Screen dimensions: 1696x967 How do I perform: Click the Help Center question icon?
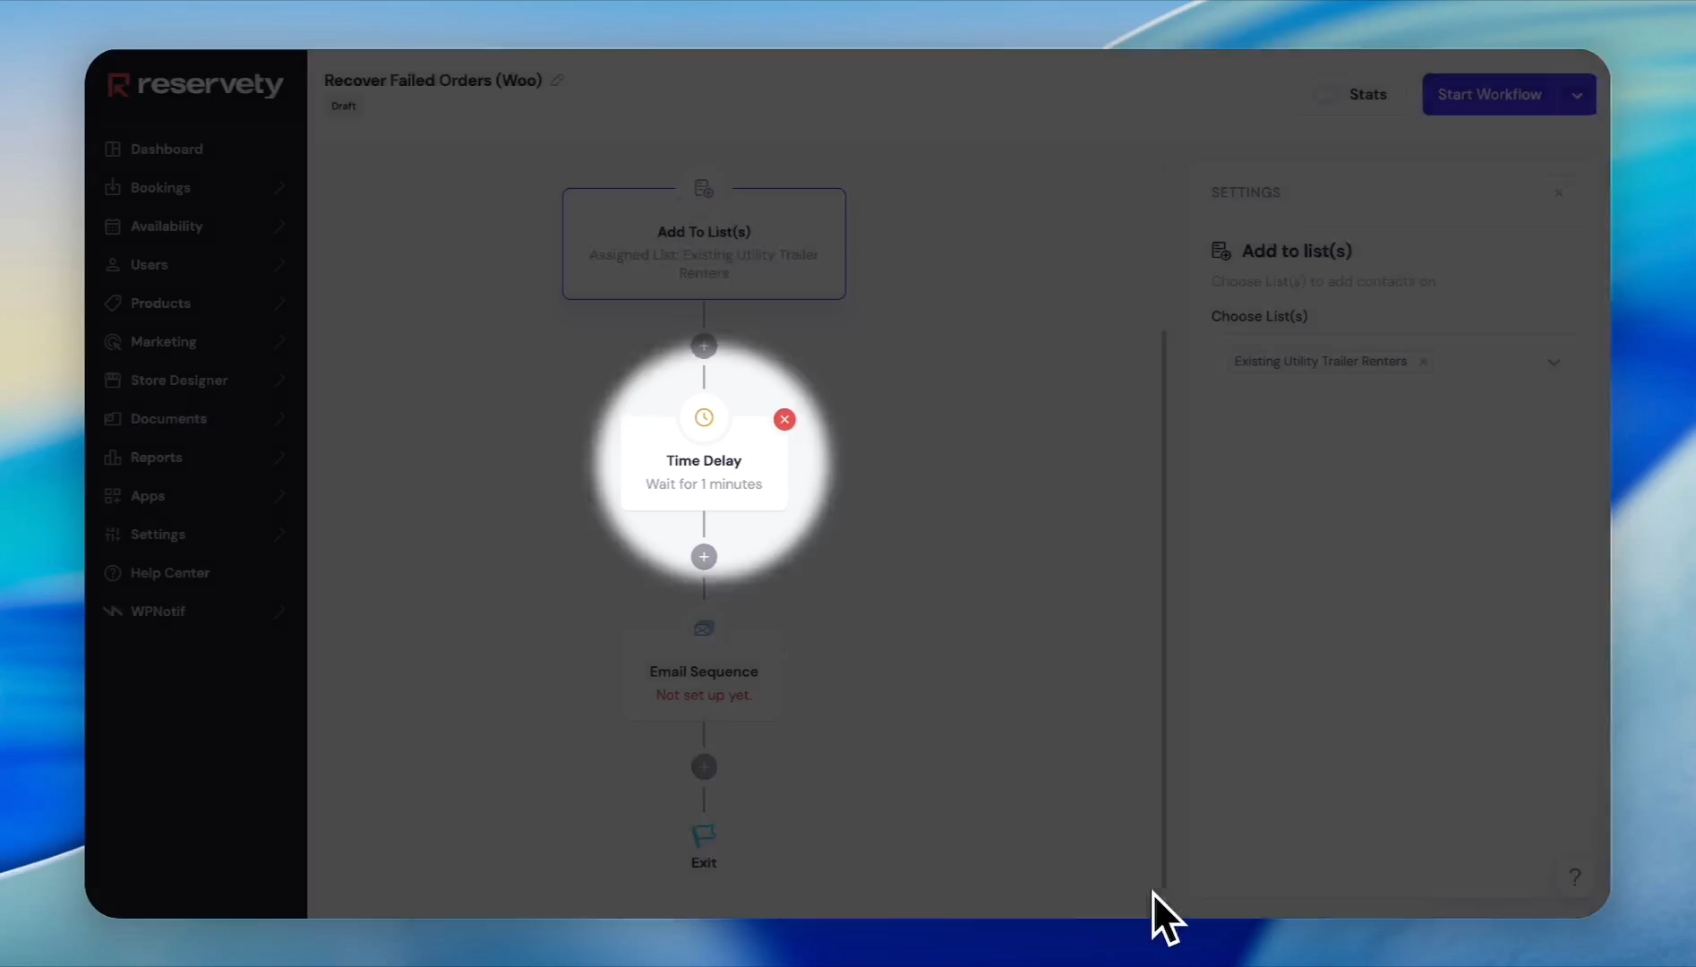[x=112, y=572]
